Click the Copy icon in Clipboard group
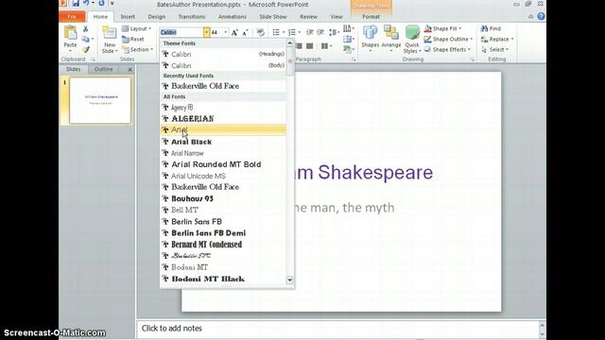Image resolution: width=605 pixels, height=340 pixels. click(86, 39)
